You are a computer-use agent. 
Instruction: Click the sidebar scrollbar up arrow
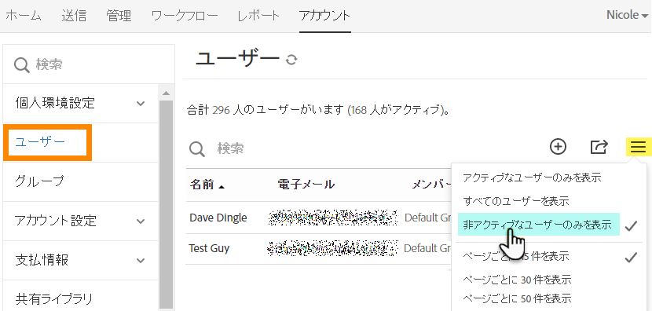click(166, 93)
